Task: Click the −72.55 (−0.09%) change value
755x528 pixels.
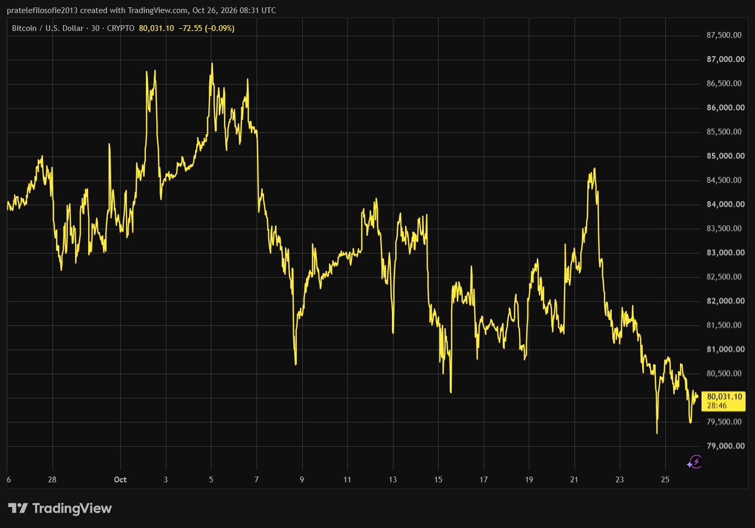Action: (x=207, y=28)
